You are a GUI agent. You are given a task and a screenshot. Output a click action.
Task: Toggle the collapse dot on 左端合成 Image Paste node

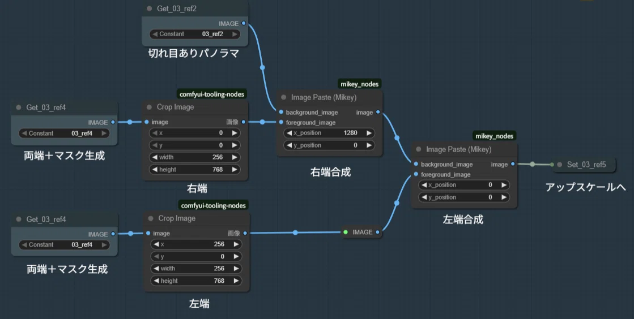419,149
